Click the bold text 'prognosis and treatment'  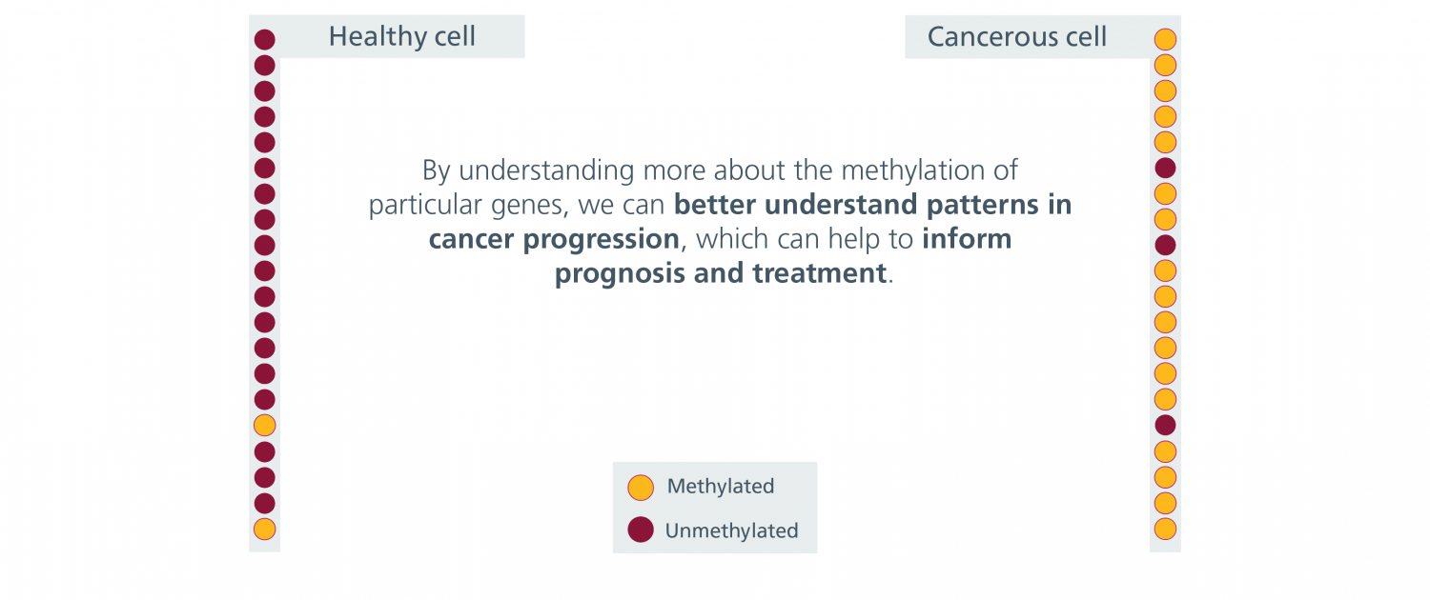722,273
